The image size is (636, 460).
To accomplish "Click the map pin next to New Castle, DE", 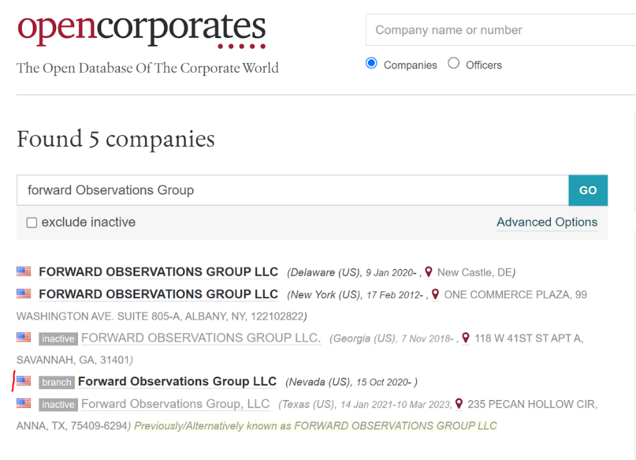I will click(429, 272).
